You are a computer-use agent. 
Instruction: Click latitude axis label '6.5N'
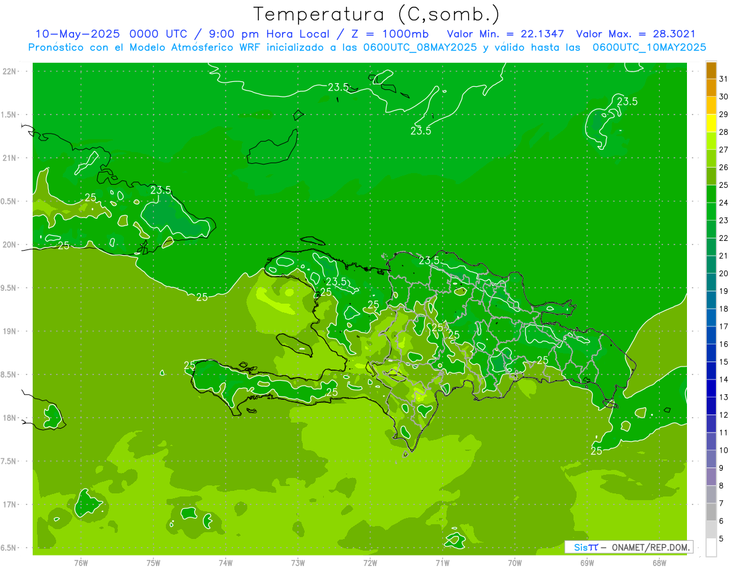pos(9,548)
